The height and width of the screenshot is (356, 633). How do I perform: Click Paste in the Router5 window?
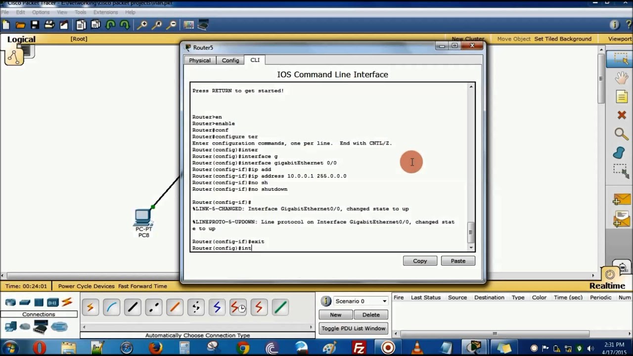[x=458, y=261]
